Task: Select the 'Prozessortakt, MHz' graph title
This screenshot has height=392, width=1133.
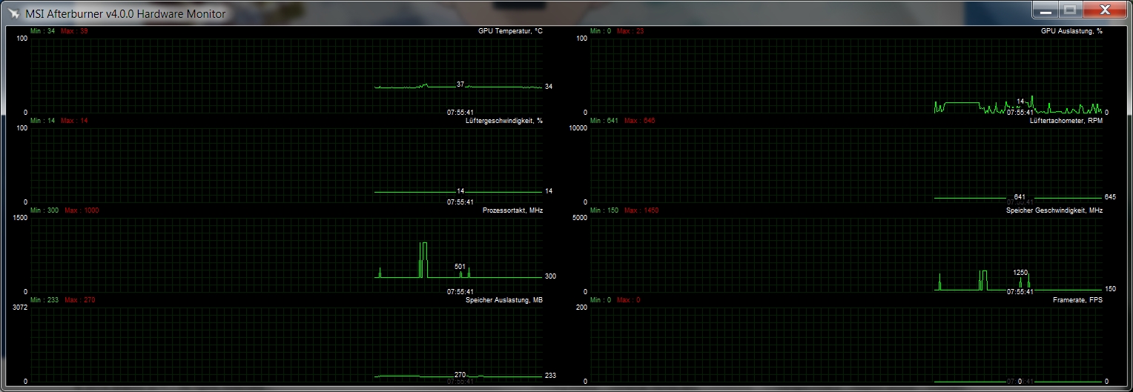Action: tap(512, 210)
